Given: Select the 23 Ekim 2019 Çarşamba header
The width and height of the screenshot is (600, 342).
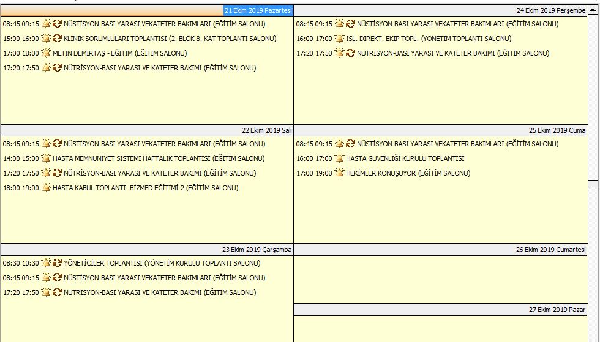Looking at the screenshot, I should pos(257,250).
